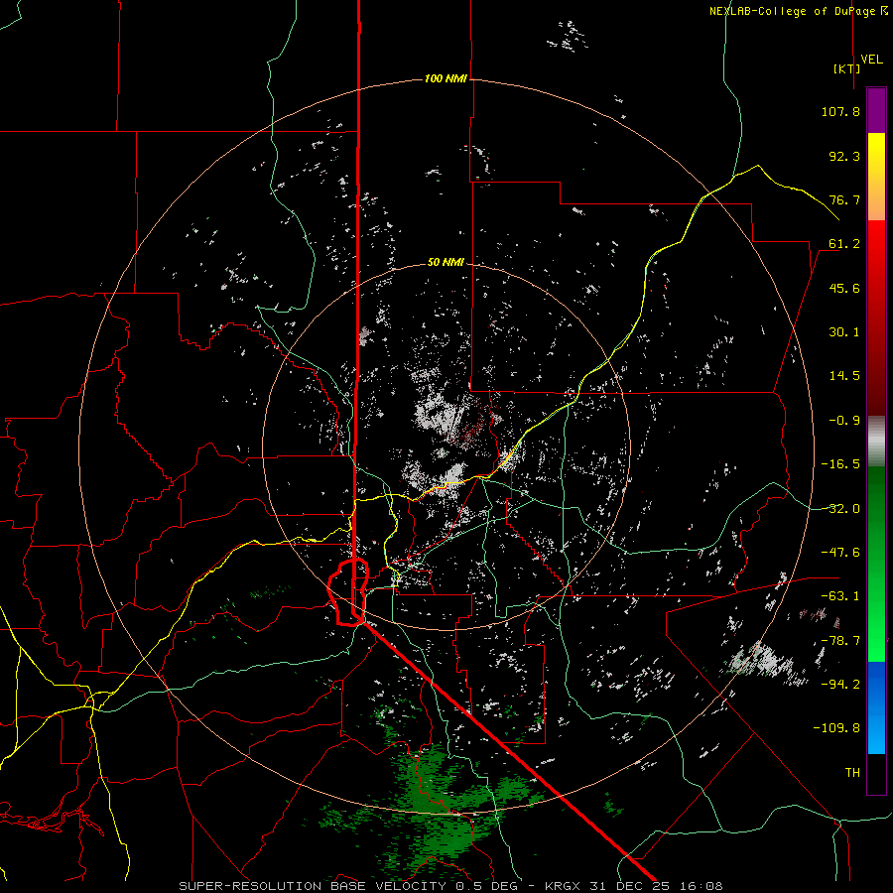Click the green segment of the velocity color bar
893x893 pixels.
tap(876, 564)
